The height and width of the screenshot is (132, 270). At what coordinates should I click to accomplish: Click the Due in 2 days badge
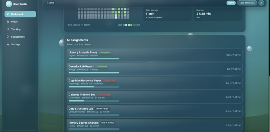click(104, 95)
